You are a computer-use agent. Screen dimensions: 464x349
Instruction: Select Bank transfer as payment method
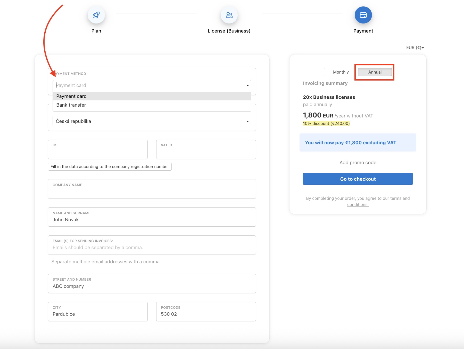(x=71, y=105)
